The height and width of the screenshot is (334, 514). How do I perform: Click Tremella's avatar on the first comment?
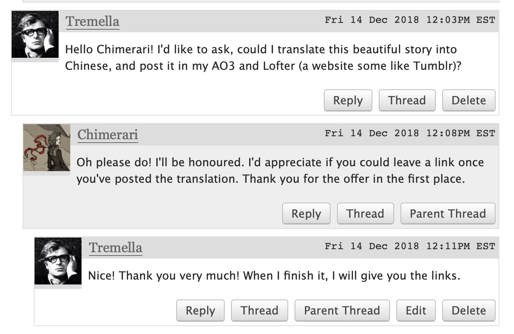pos(35,34)
